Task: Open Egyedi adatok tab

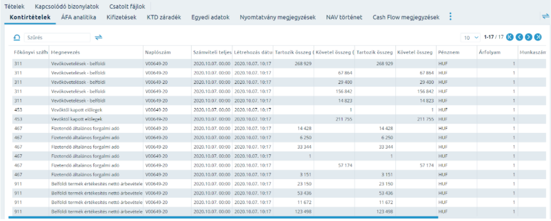Action: (211, 17)
